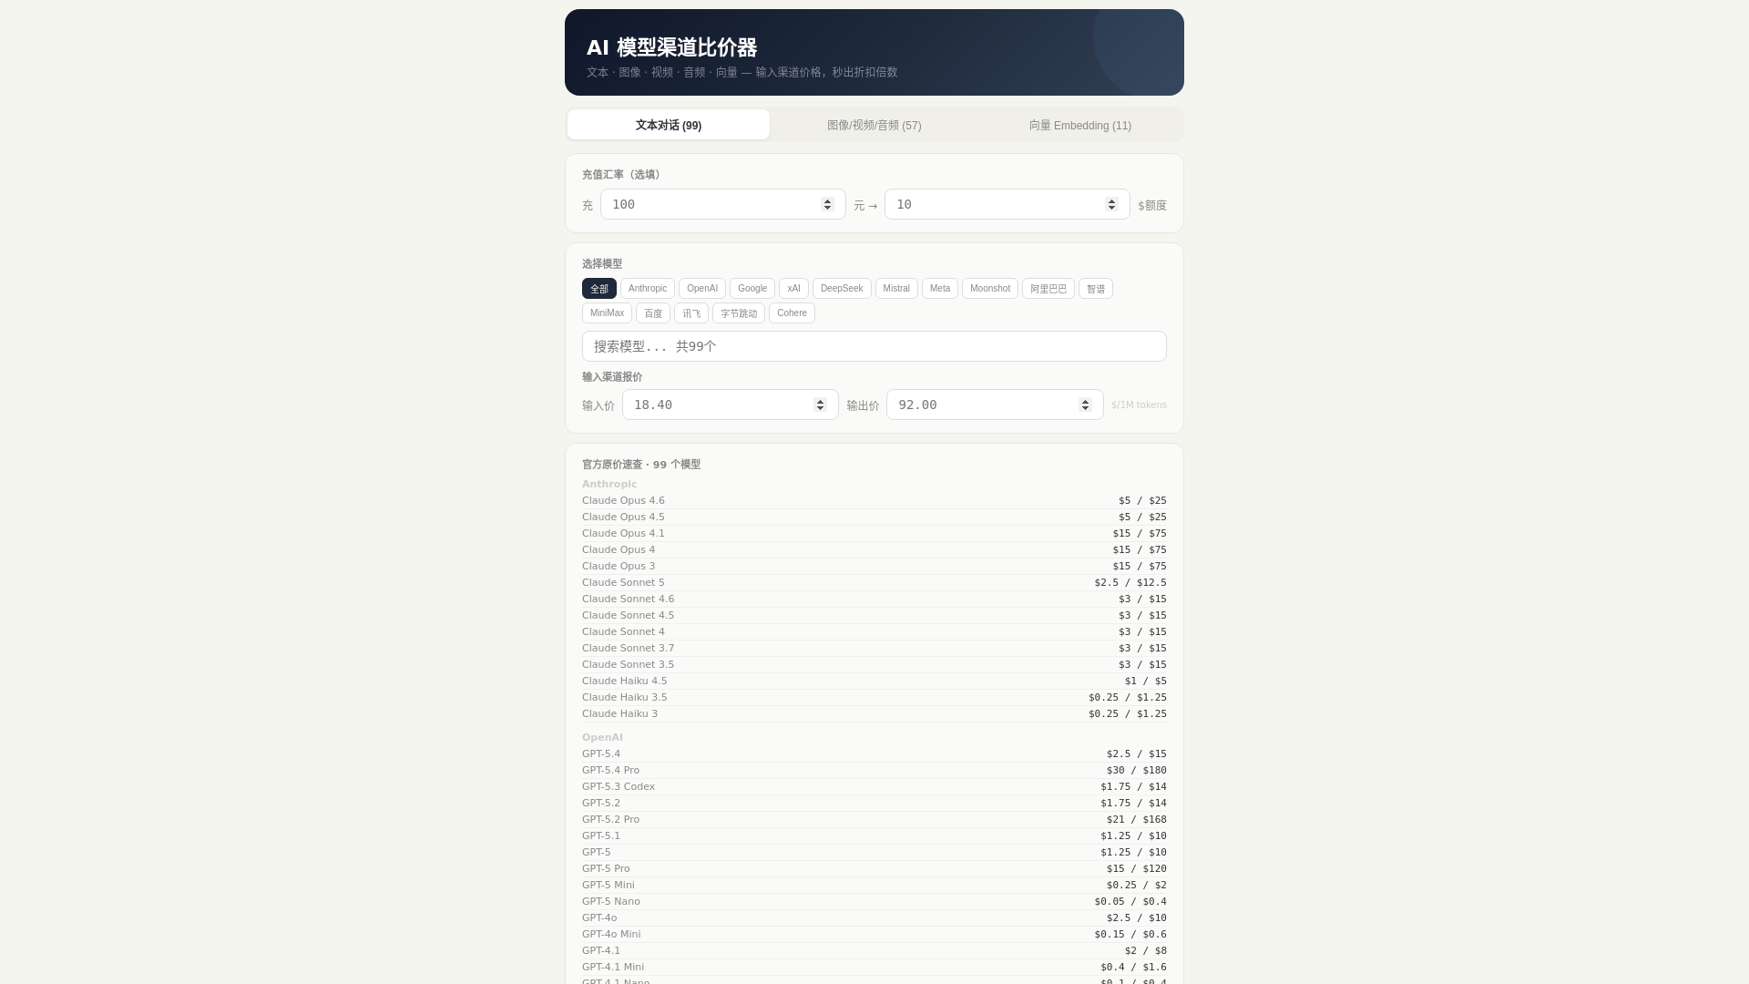Select the GPT-5 Pro row
1749x984 pixels.
(x=874, y=869)
